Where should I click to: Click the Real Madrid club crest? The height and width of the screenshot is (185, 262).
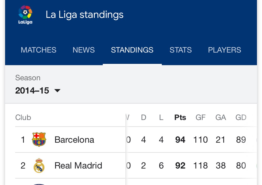(x=39, y=165)
